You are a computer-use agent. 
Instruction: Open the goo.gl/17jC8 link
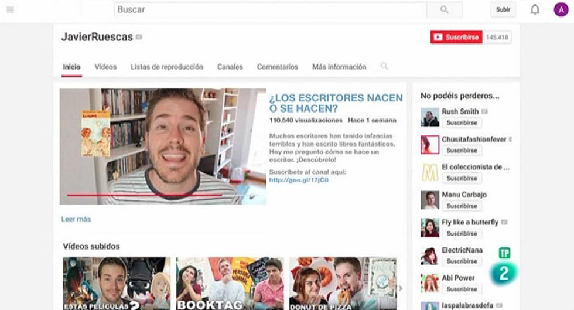coord(299,180)
